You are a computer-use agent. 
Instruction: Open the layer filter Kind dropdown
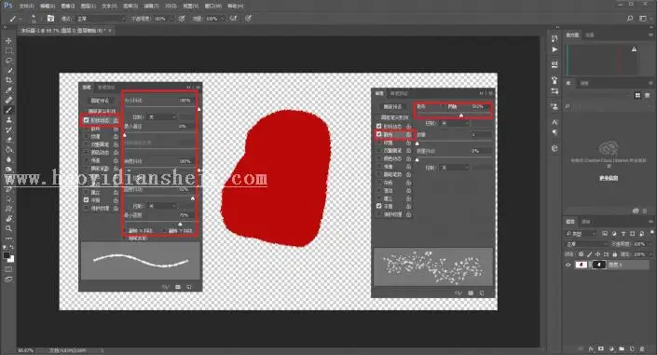581,234
